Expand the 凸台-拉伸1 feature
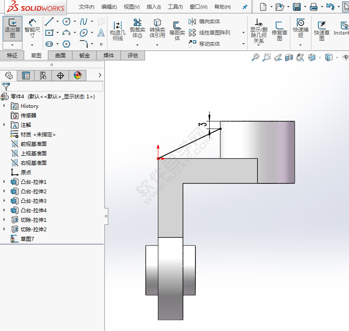Viewport: 349px width, 331px height. [x=5, y=182]
